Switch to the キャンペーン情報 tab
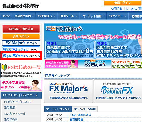Screen dimensions: 142x122 [x=85, y=109]
